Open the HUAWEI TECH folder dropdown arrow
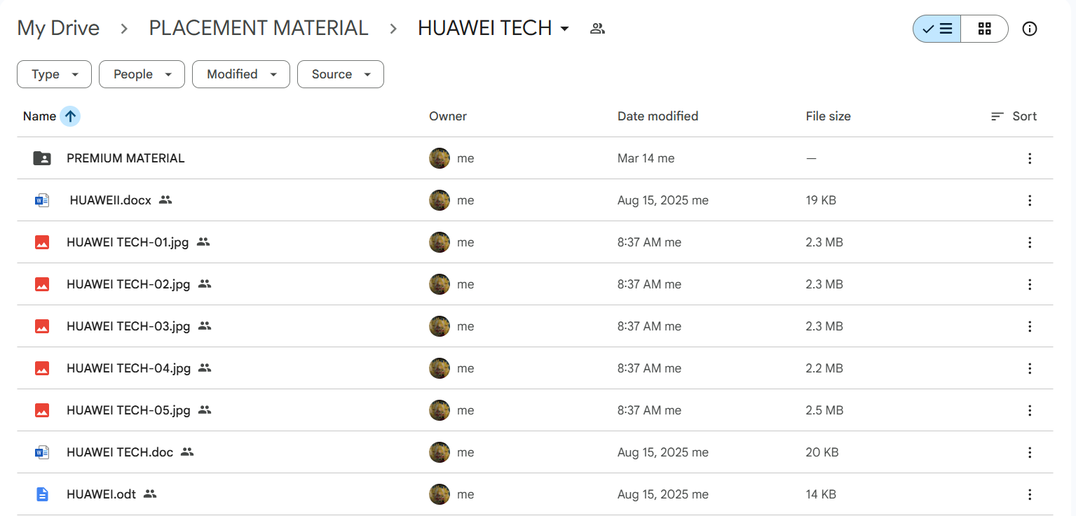1076x516 pixels. tap(564, 29)
